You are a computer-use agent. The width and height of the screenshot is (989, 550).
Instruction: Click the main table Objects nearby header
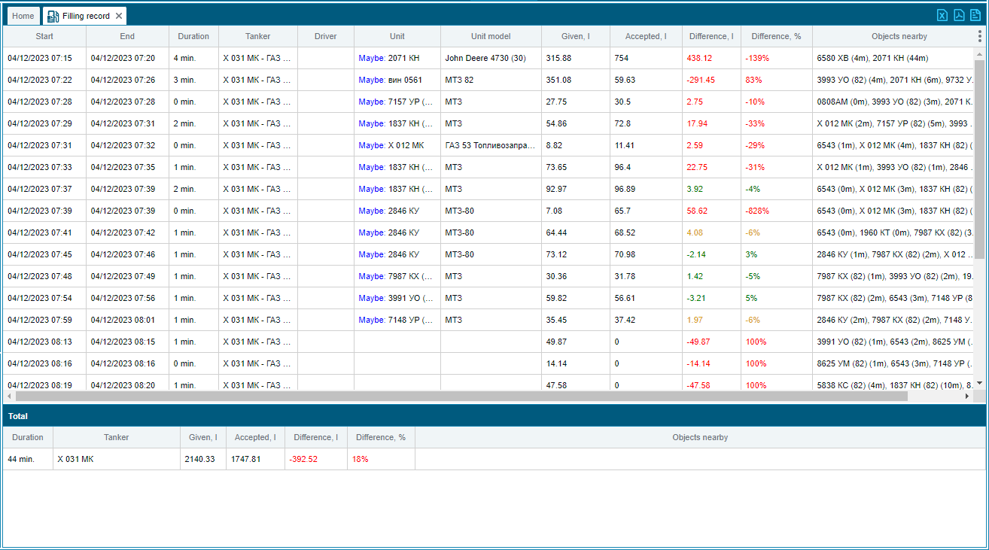click(x=899, y=36)
